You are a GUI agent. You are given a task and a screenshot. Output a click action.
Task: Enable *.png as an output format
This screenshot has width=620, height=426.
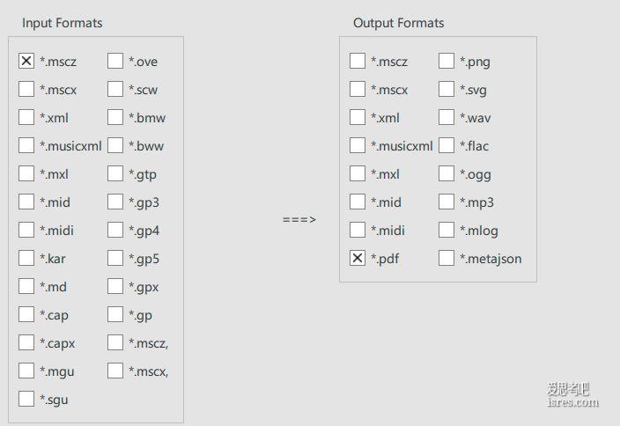pos(446,62)
